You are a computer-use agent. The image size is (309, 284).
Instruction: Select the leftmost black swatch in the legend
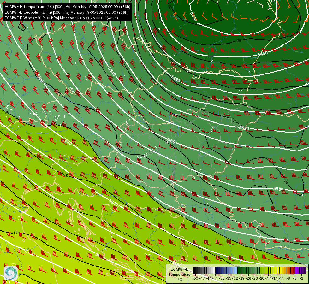click(194, 270)
